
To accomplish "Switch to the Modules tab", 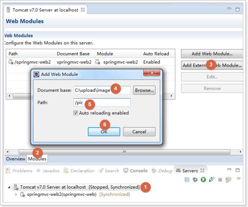I will point(37,159).
